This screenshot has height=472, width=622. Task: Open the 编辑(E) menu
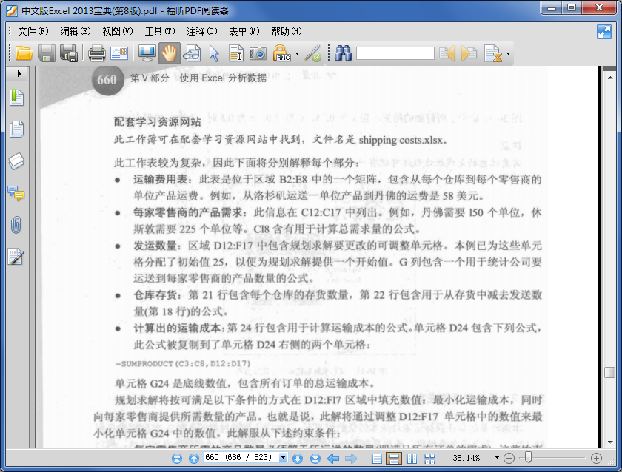(x=76, y=31)
